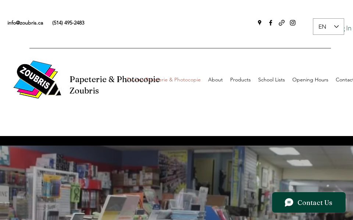Click the chain link icon
Screen dimensions: 353x220
tap(282, 23)
